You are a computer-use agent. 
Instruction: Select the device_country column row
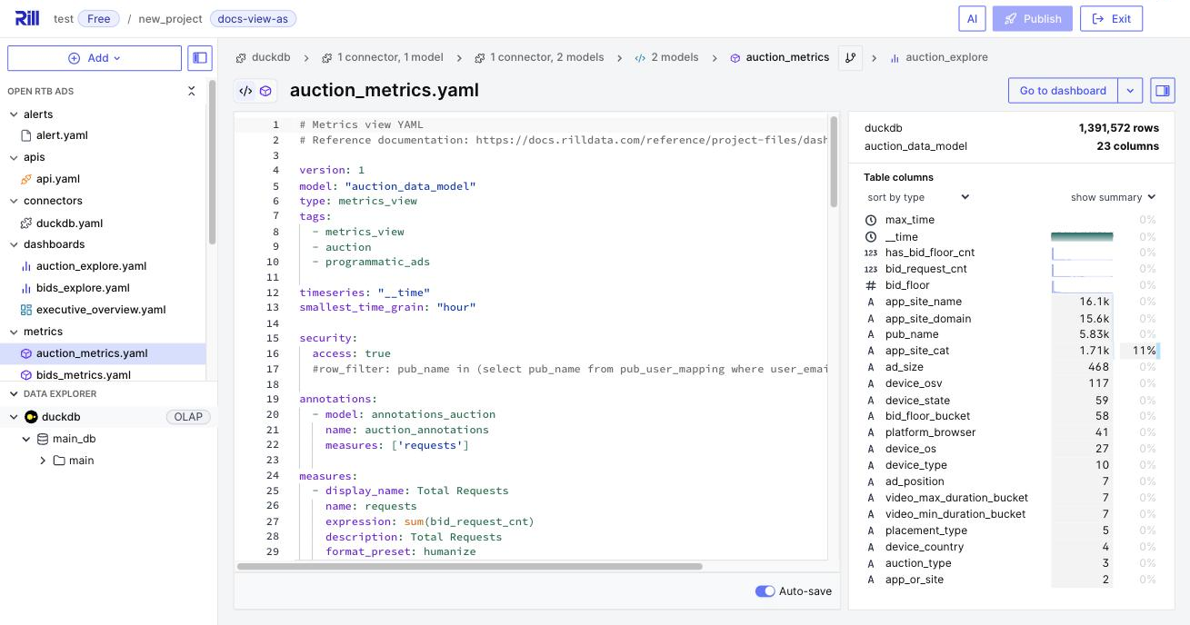coord(1011,547)
